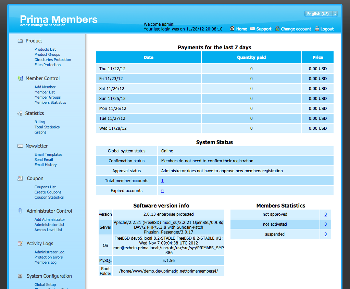Click the Coupon section icon
The width and height of the screenshot is (350, 289).
(20, 178)
